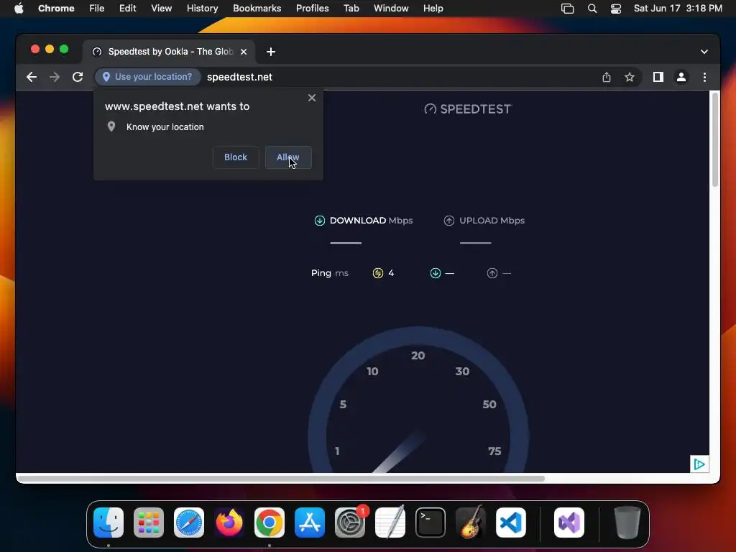
Task: Click the screen mirroring menu bar icon
Action: (x=568, y=9)
